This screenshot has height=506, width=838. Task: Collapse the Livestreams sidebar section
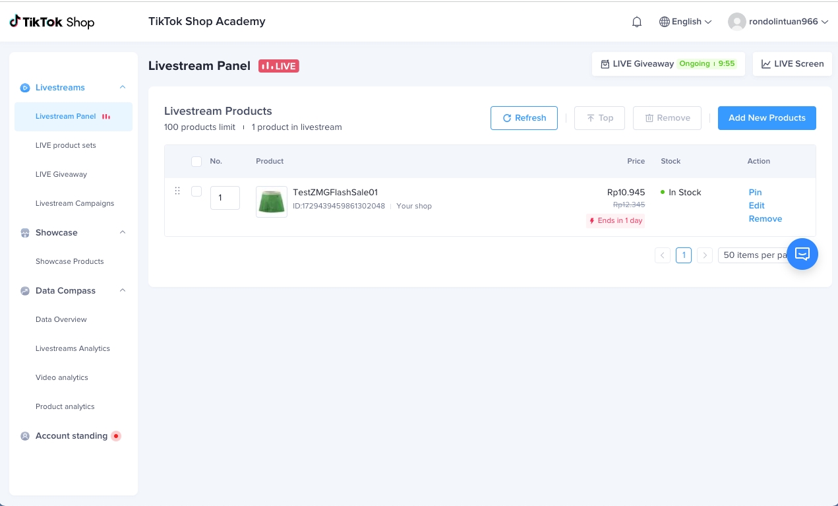tap(123, 88)
